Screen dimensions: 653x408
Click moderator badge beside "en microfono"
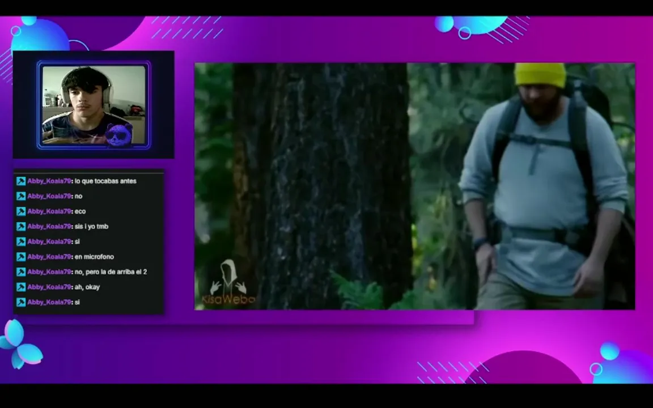tap(21, 257)
